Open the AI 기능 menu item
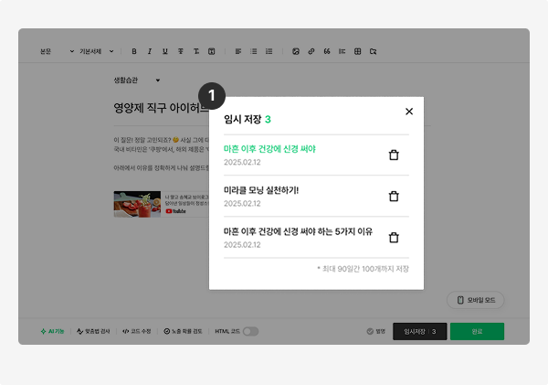This screenshot has height=385, width=548. coord(52,331)
